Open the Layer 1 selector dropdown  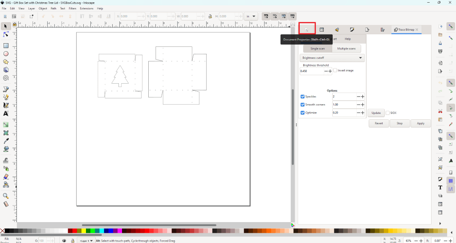pyautogui.click(x=86, y=241)
